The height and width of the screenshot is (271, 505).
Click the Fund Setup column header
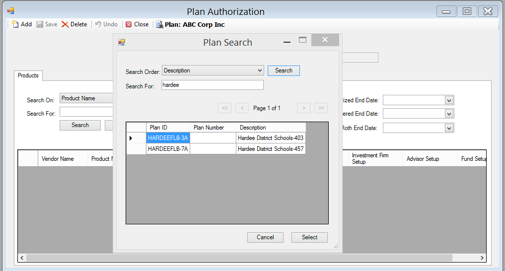point(472,159)
